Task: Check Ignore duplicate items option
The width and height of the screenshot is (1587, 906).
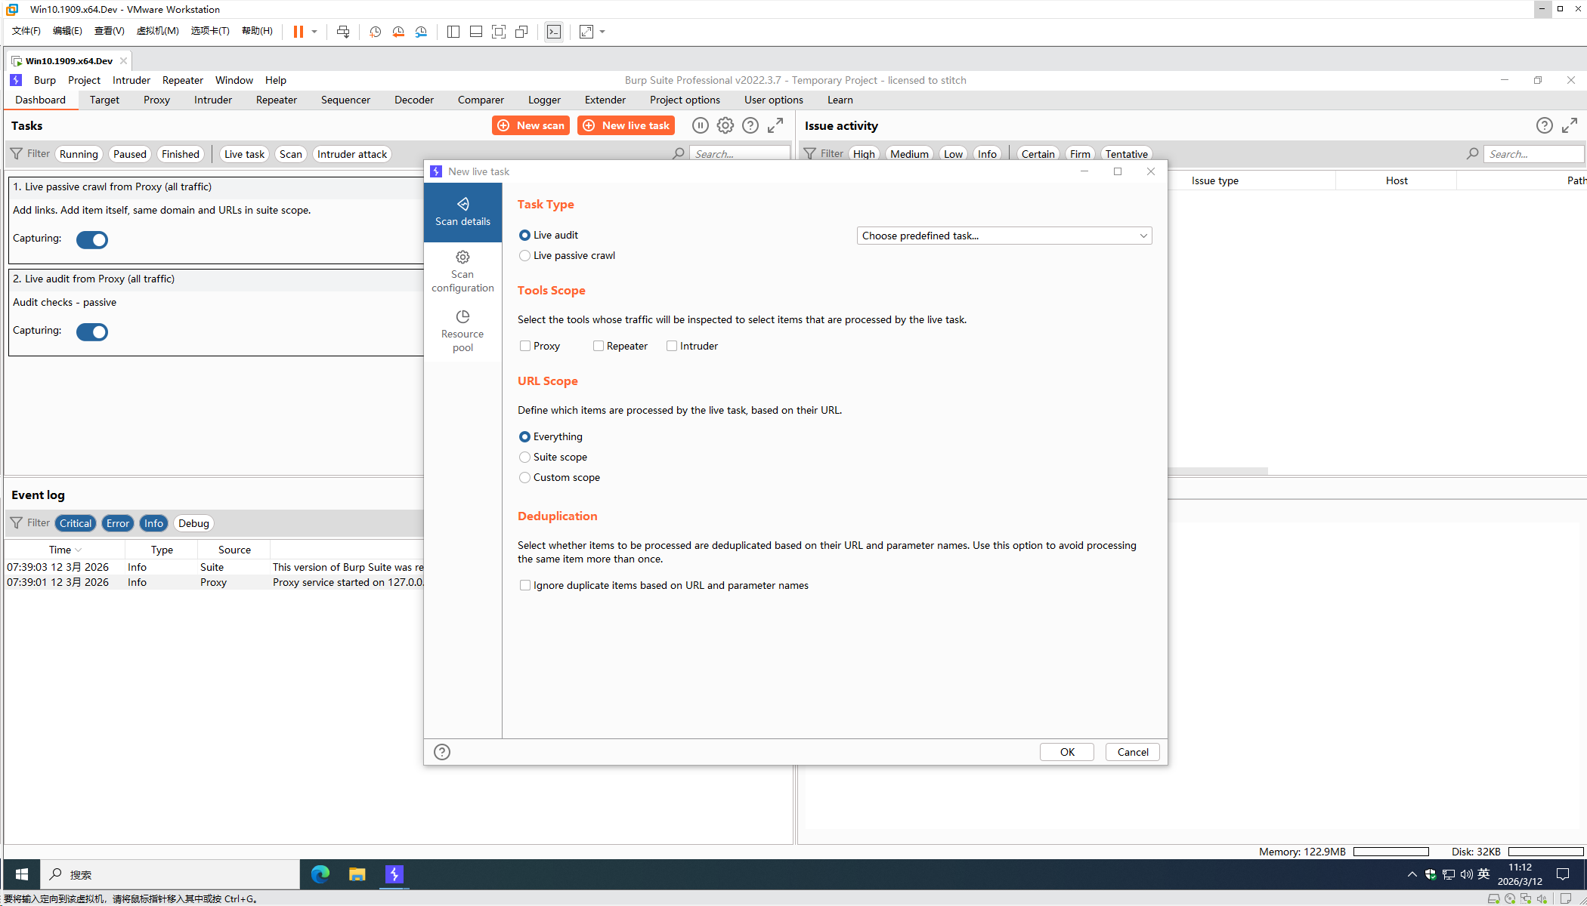Action: 525,585
